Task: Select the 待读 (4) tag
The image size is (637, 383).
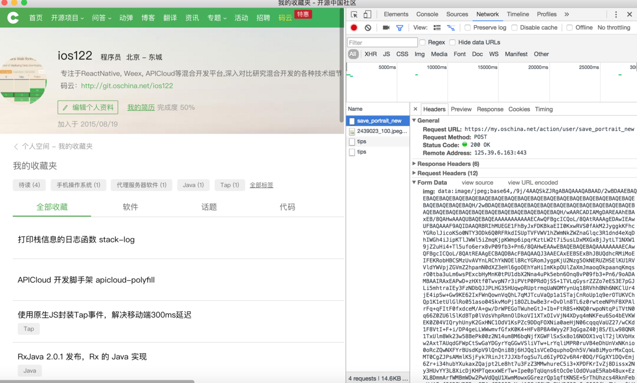Action: pyautogui.click(x=29, y=185)
